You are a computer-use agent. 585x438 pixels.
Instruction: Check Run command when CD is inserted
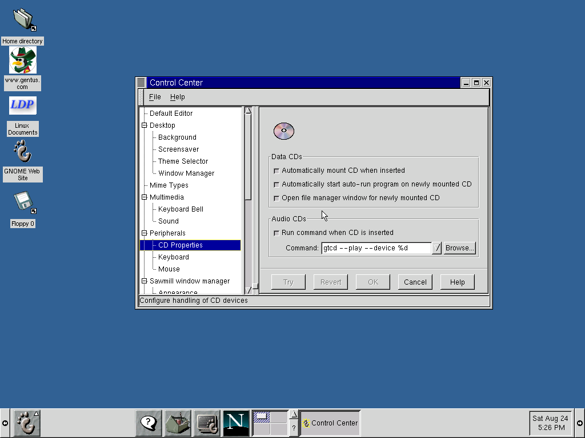pos(277,233)
